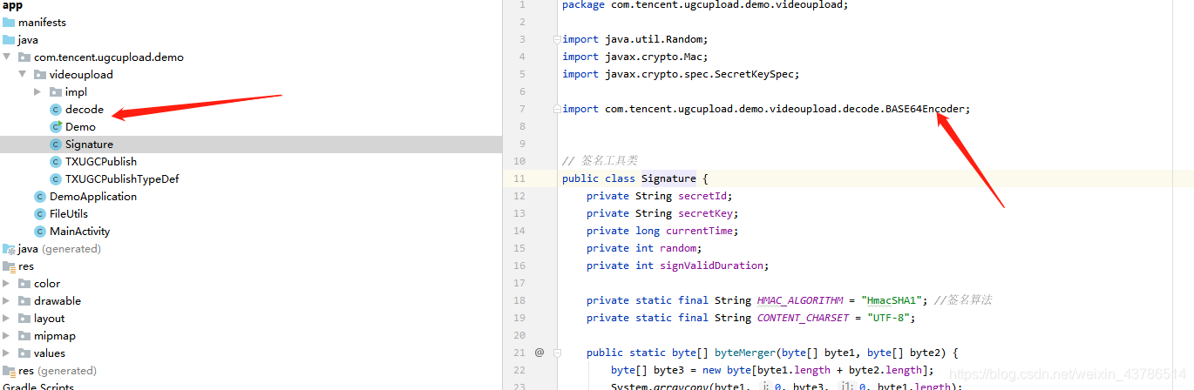Expand the mipmap folder
This screenshot has width=1194, height=390.
click(7, 336)
